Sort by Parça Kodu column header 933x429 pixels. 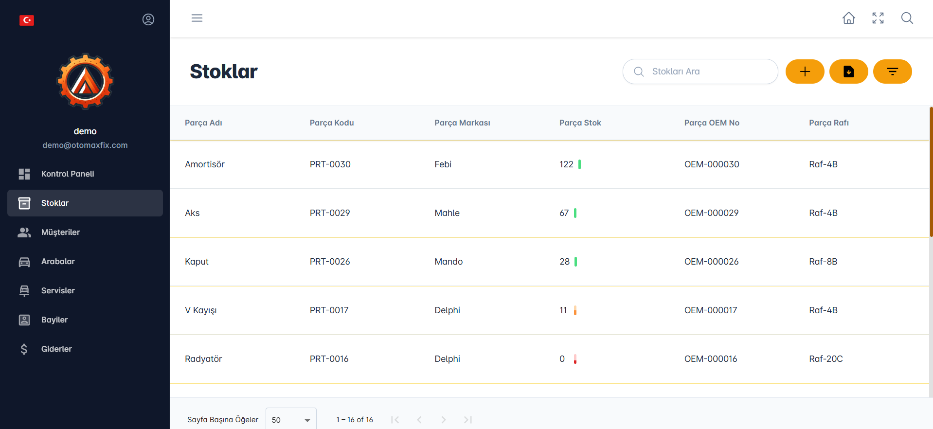(x=332, y=123)
